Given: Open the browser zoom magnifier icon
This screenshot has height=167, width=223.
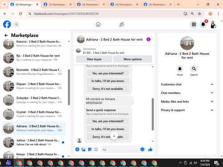Looking at the screenshot, I should (192, 14).
